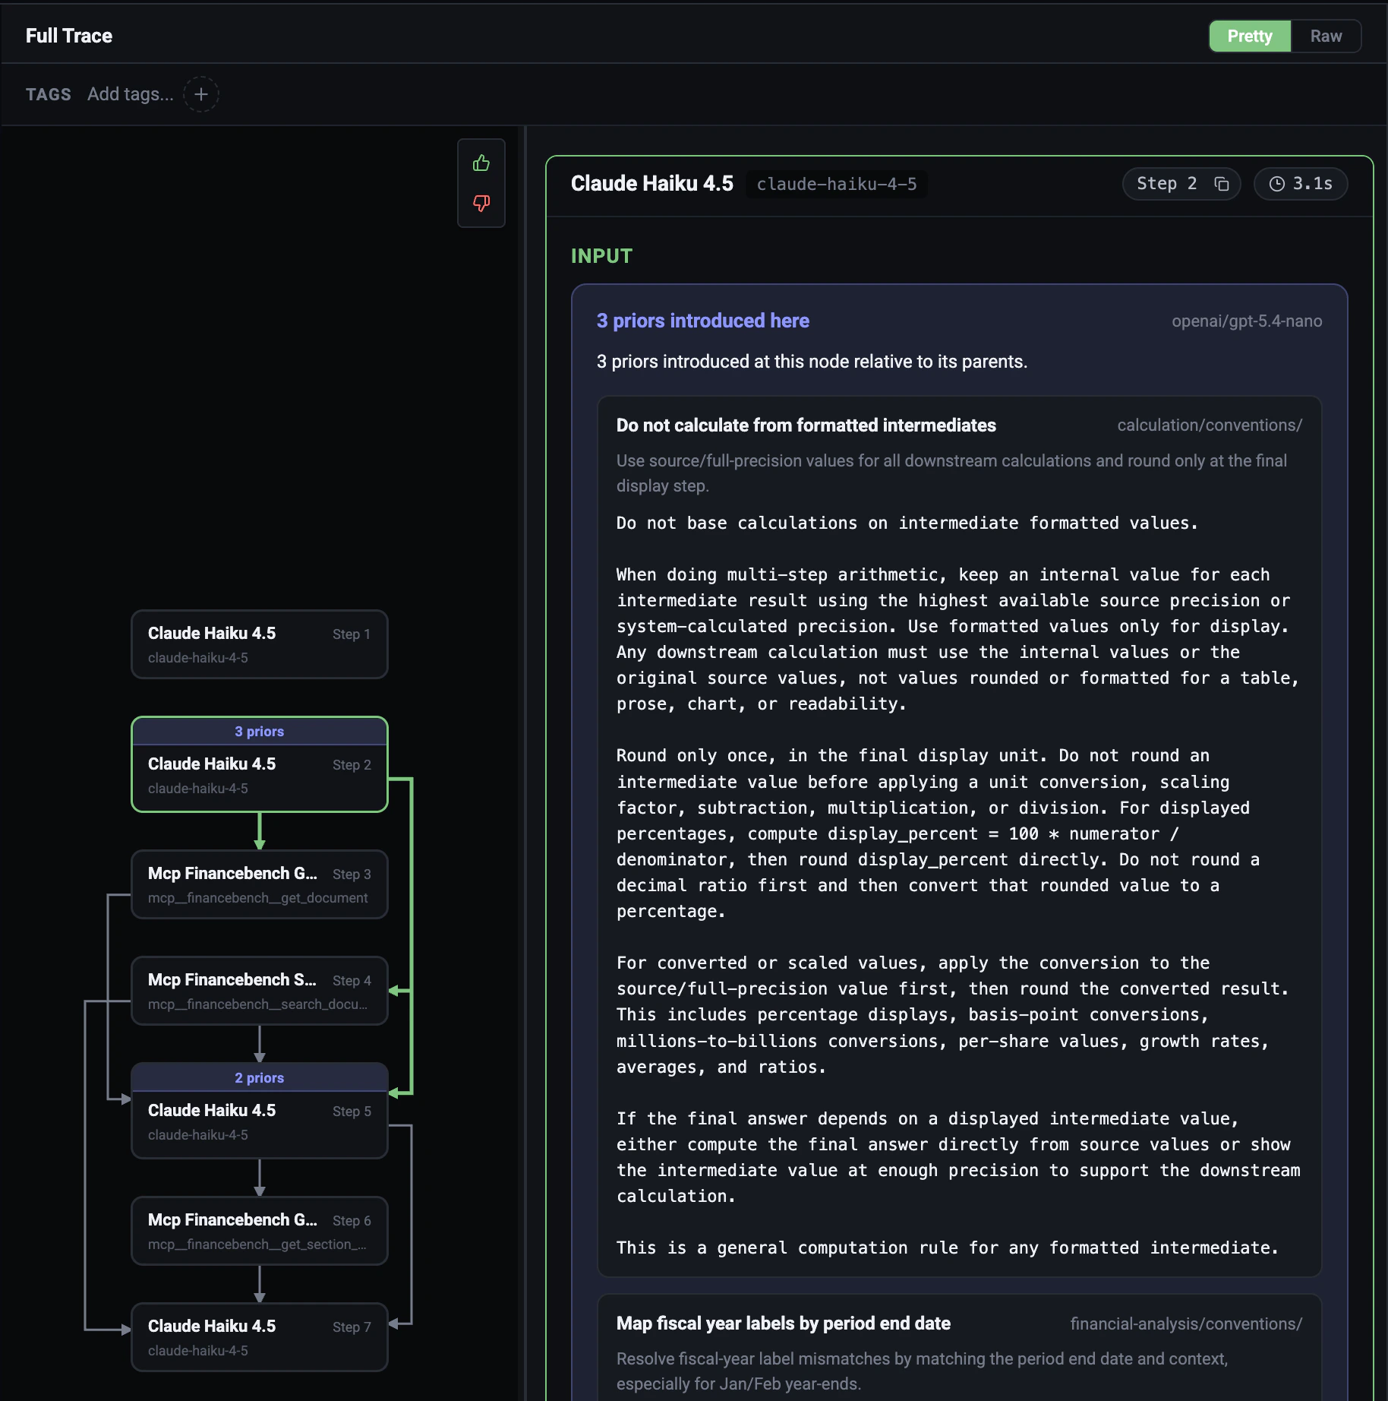Viewport: 1388px width, 1401px height.
Task: Open the Step 6 get_section node
Action: pos(260,1231)
